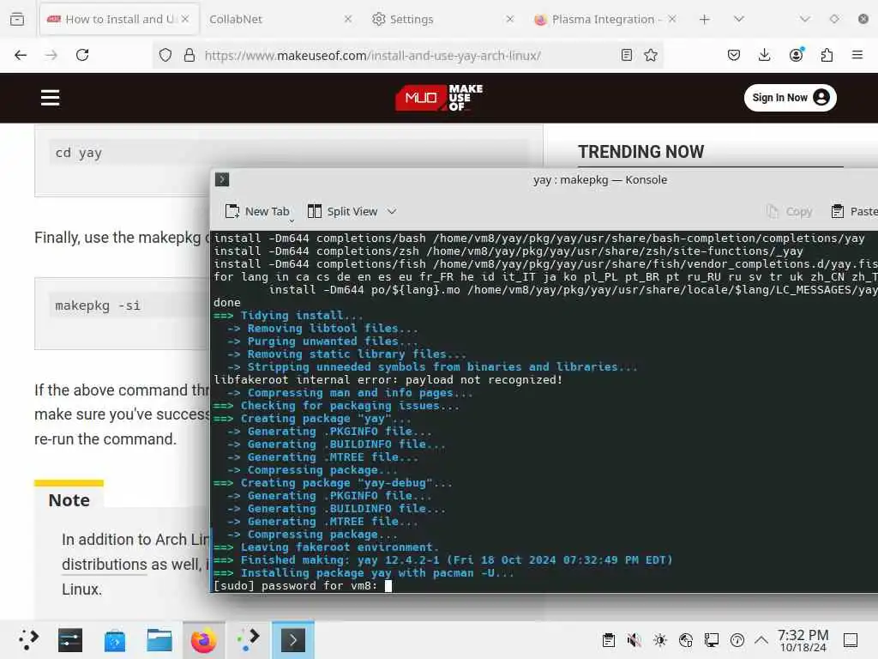Screen dimensions: 878x659
Task: Click the MUO Make Use Of logo
Action: [x=438, y=98]
